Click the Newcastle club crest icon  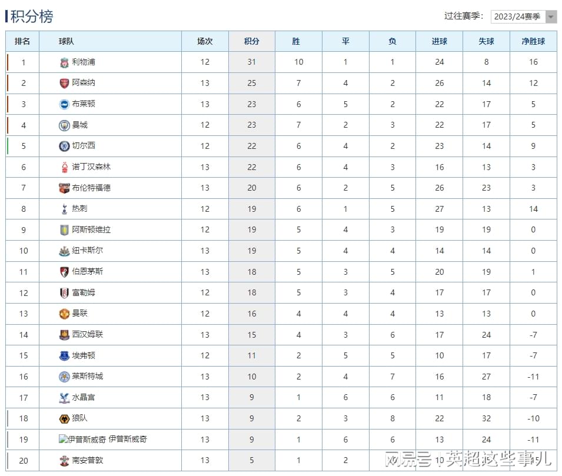click(64, 251)
